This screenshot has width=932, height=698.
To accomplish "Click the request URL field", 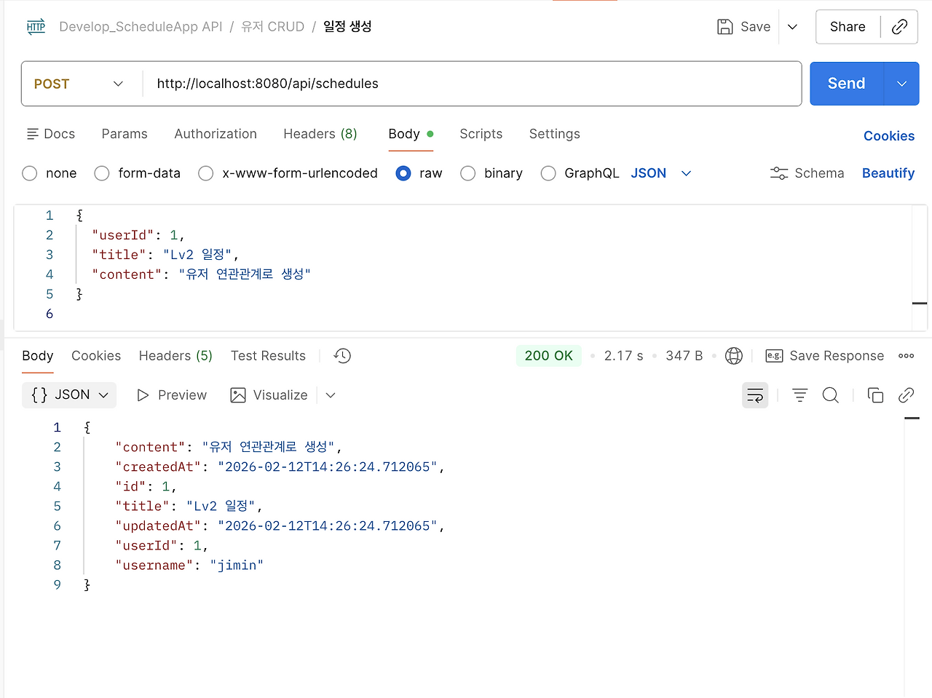I will point(472,84).
